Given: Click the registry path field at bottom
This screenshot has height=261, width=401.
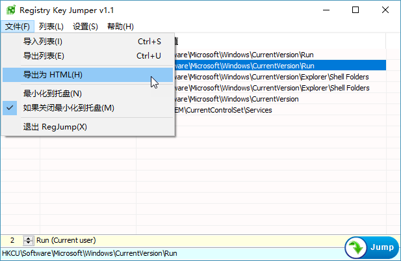Looking at the screenshot, I should click(169, 253).
